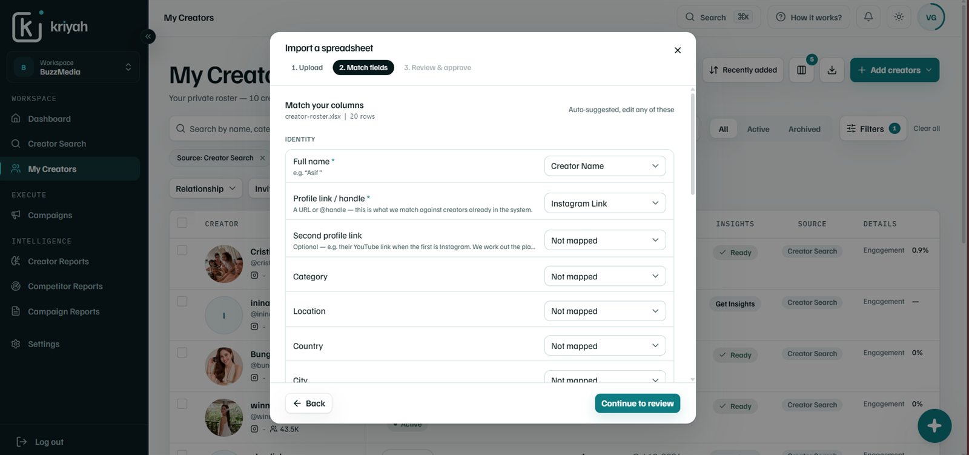Click the Competitor Reports target icon
This screenshot has height=455, width=969.
[16, 286]
